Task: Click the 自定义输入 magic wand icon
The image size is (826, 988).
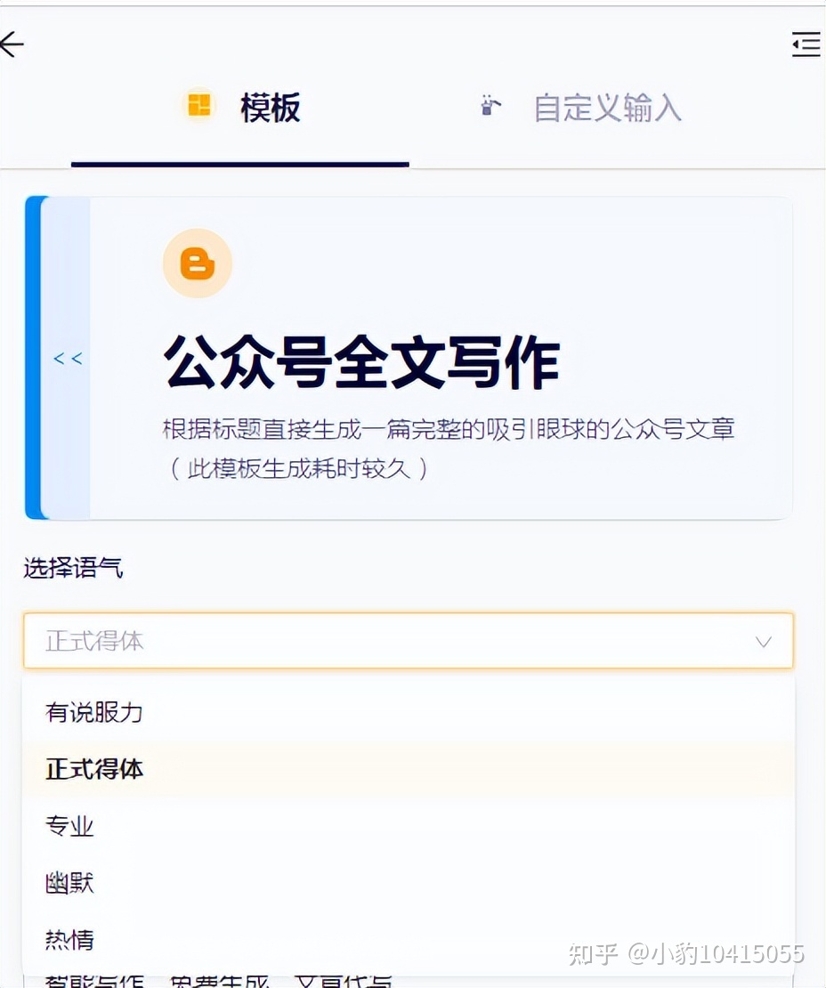Action: coord(490,106)
